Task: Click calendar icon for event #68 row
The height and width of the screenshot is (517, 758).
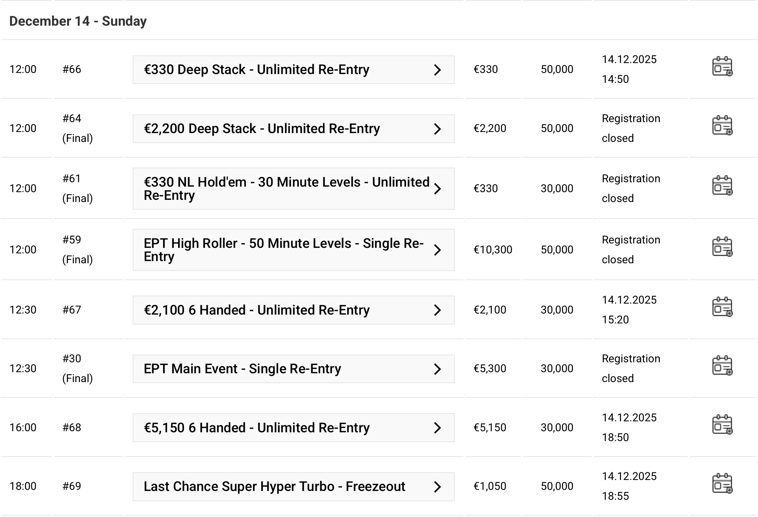Action: tap(722, 425)
